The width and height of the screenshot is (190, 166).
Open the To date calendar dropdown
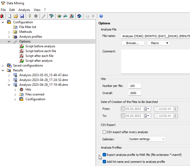[x=147, y=116]
